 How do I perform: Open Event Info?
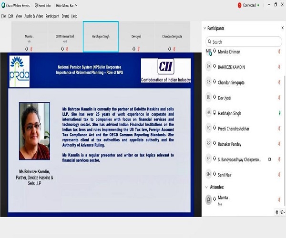43,6
